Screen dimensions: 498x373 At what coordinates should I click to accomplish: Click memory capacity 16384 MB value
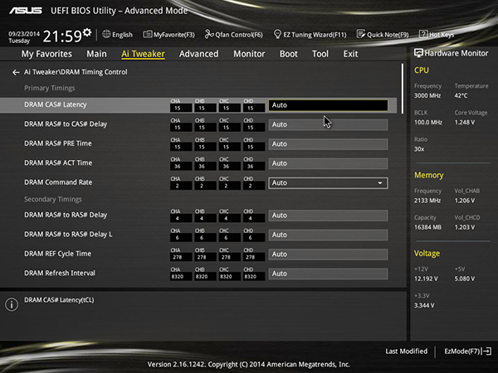(427, 227)
